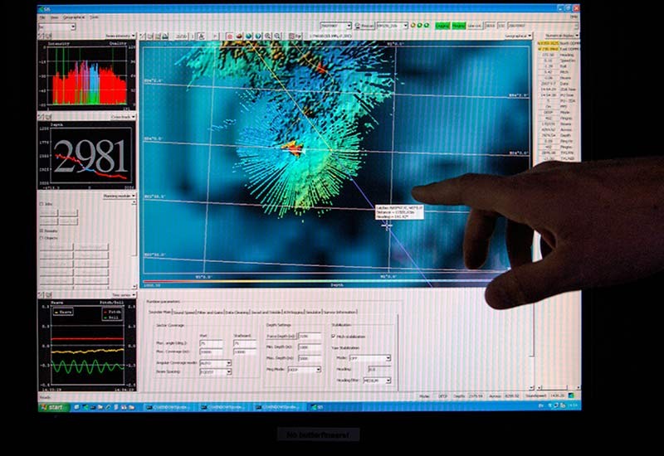The height and width of the screenshot is (456, 664).
Task: Click the globe icon in the map toolbar
Action: [249, 36]
